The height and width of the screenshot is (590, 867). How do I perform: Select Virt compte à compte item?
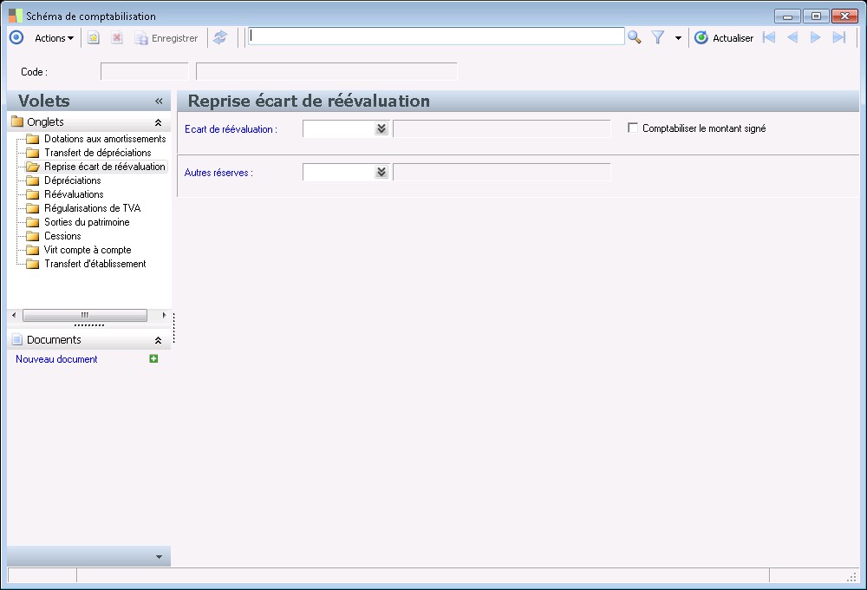[88, 250]
